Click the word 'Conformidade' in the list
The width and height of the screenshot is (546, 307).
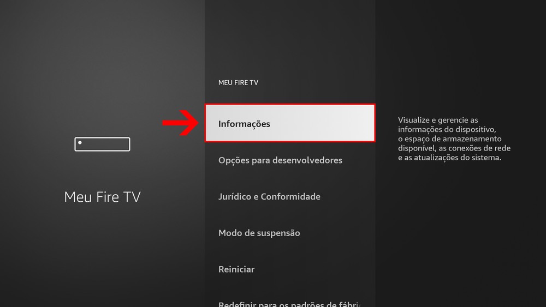coord(290,196)
